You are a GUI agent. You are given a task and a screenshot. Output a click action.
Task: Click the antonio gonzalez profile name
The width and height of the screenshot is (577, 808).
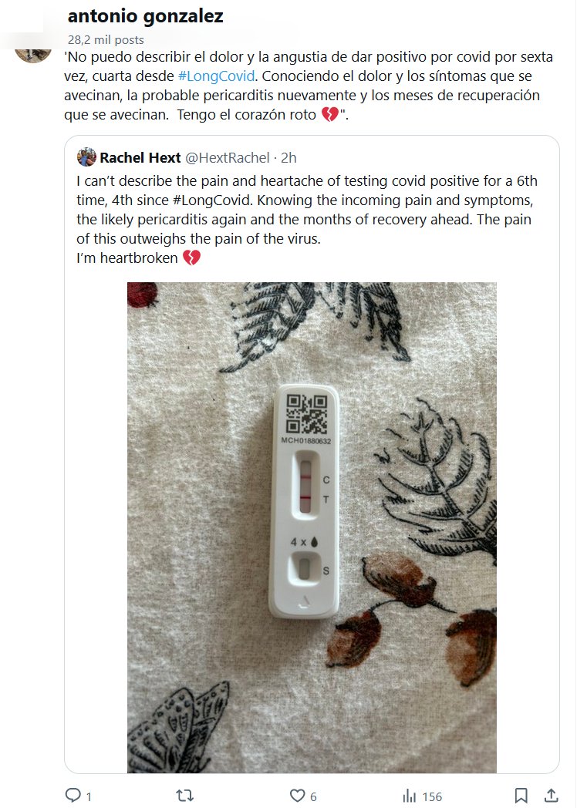click(146, 16)
